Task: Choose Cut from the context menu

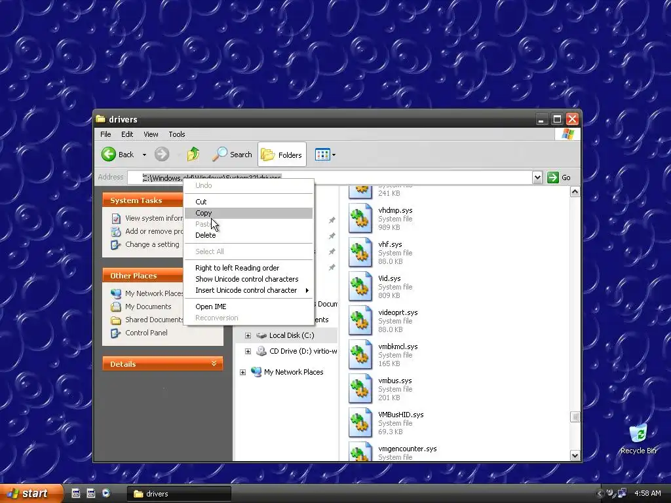Action: pyautogui.click(x=248, y=202)
